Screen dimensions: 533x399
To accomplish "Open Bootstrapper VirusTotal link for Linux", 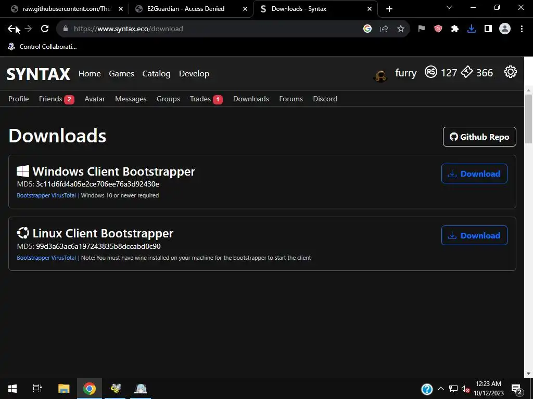I will (x=46, y=258).
